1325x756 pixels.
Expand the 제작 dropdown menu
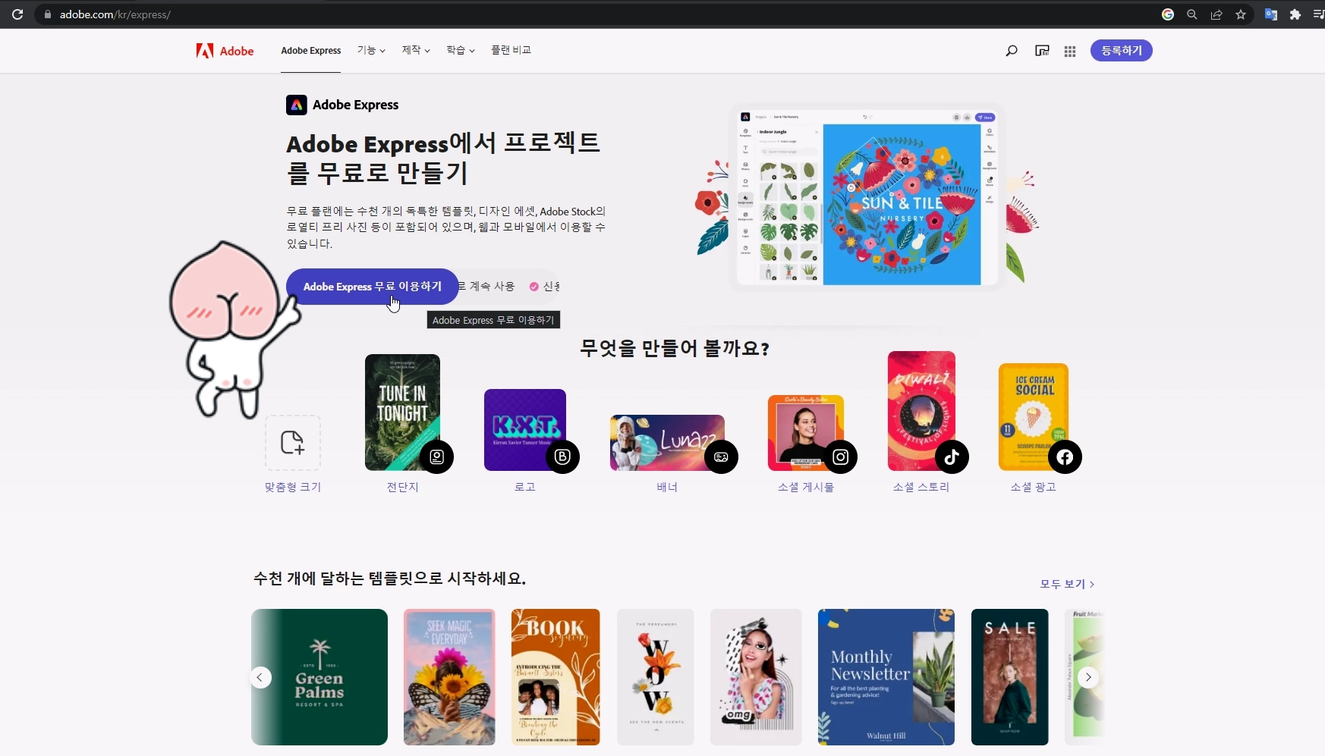pos(416,50)
